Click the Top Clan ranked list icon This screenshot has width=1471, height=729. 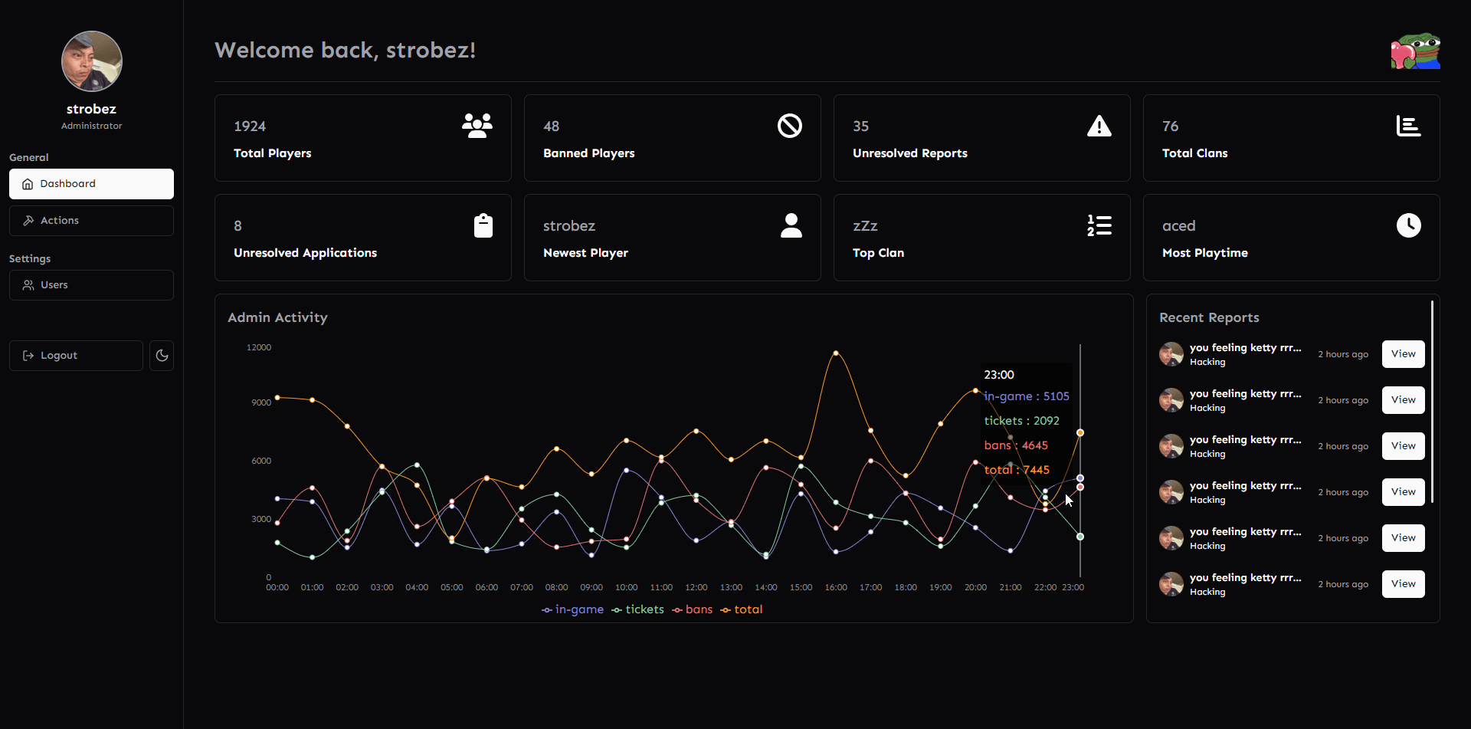point(1099,225)
